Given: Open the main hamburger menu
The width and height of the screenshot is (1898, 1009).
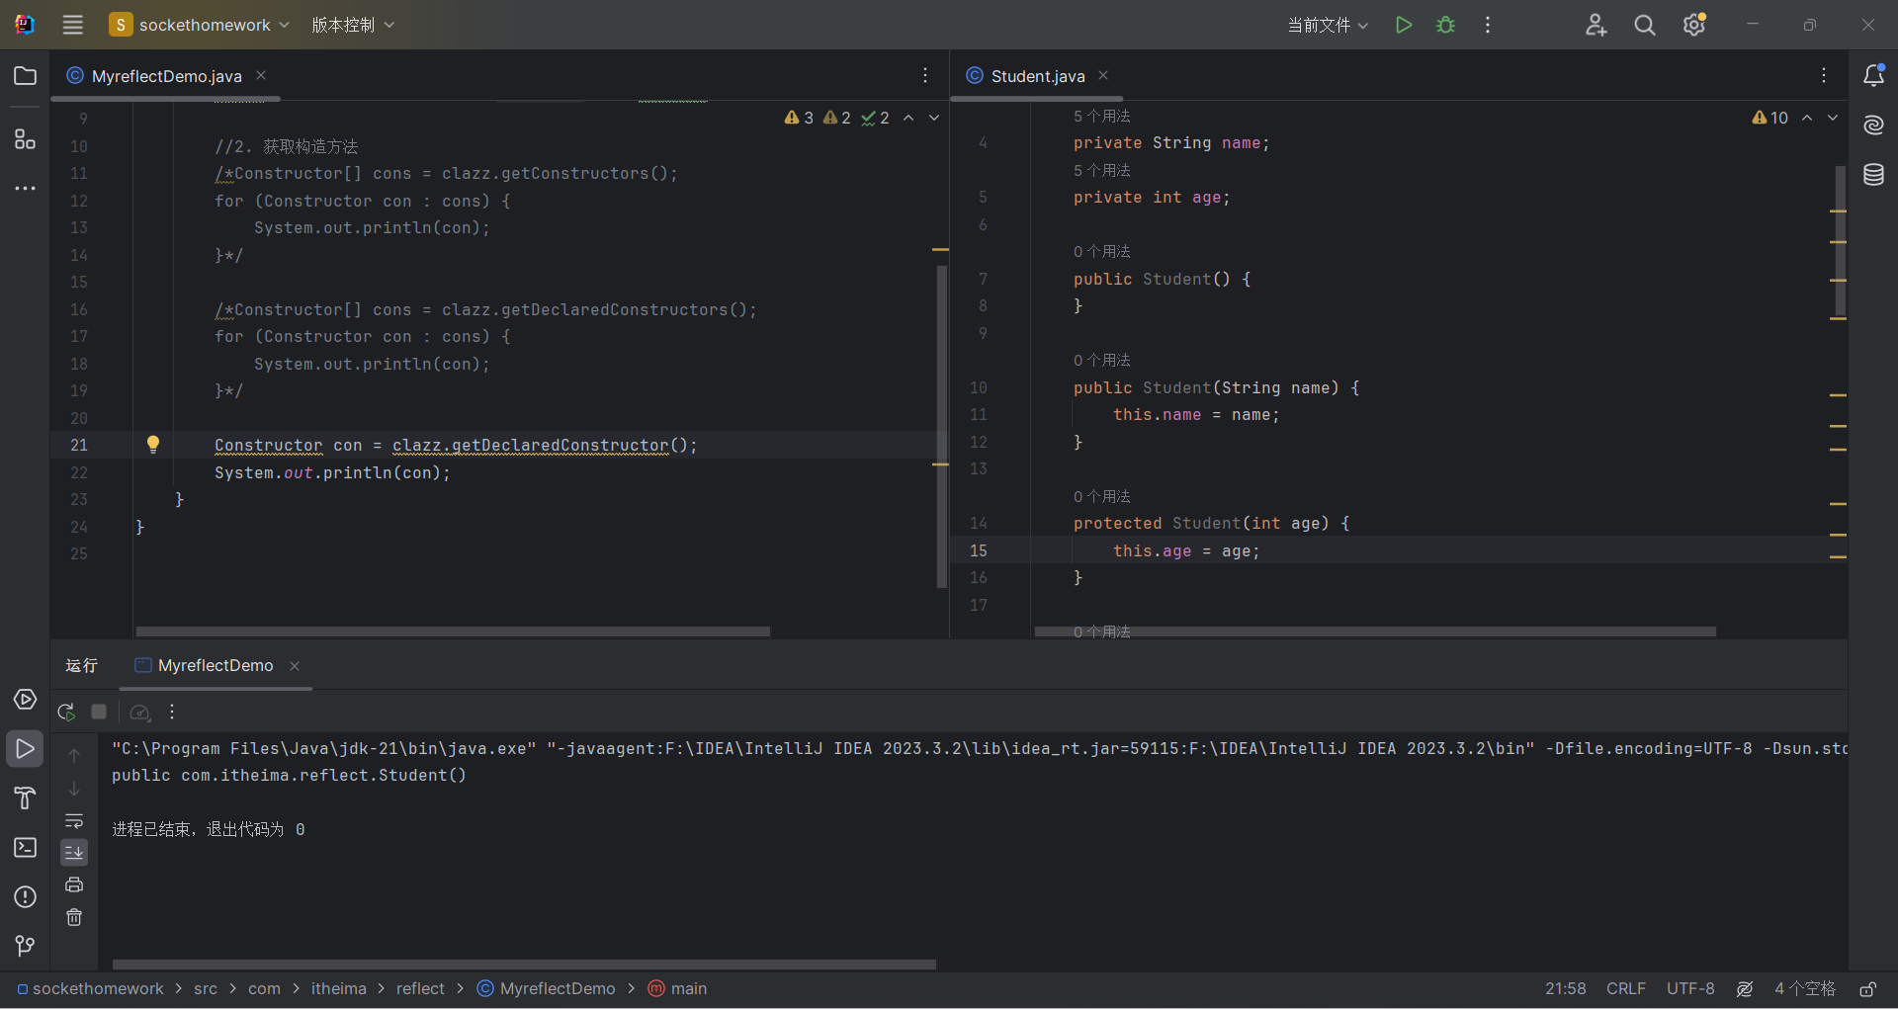Looking at the screenshot, I should [72, 25].
